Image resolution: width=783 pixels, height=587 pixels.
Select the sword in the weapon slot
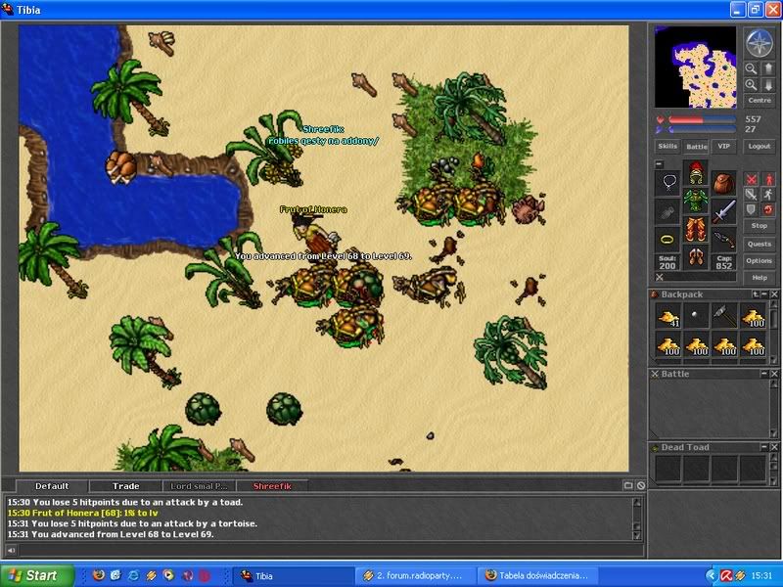pyautogui.click(x=724, y=211)
